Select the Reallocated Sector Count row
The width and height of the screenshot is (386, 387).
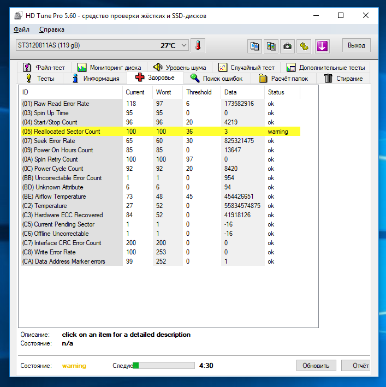[x=161, y=132]
